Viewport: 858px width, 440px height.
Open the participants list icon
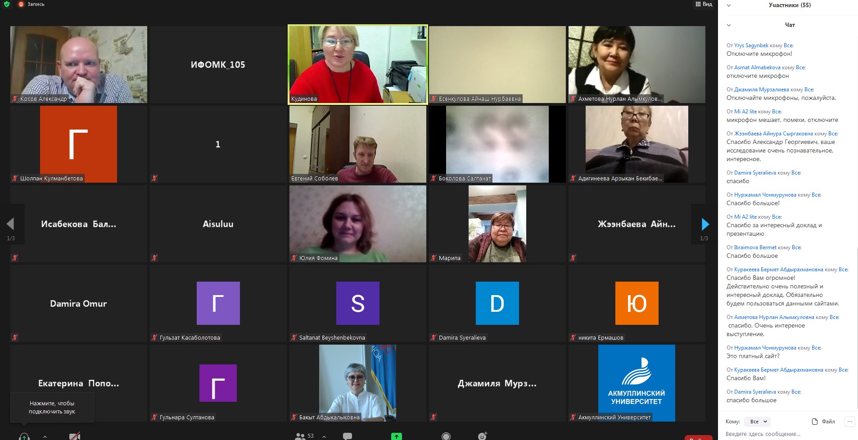(x=300, y=436)
